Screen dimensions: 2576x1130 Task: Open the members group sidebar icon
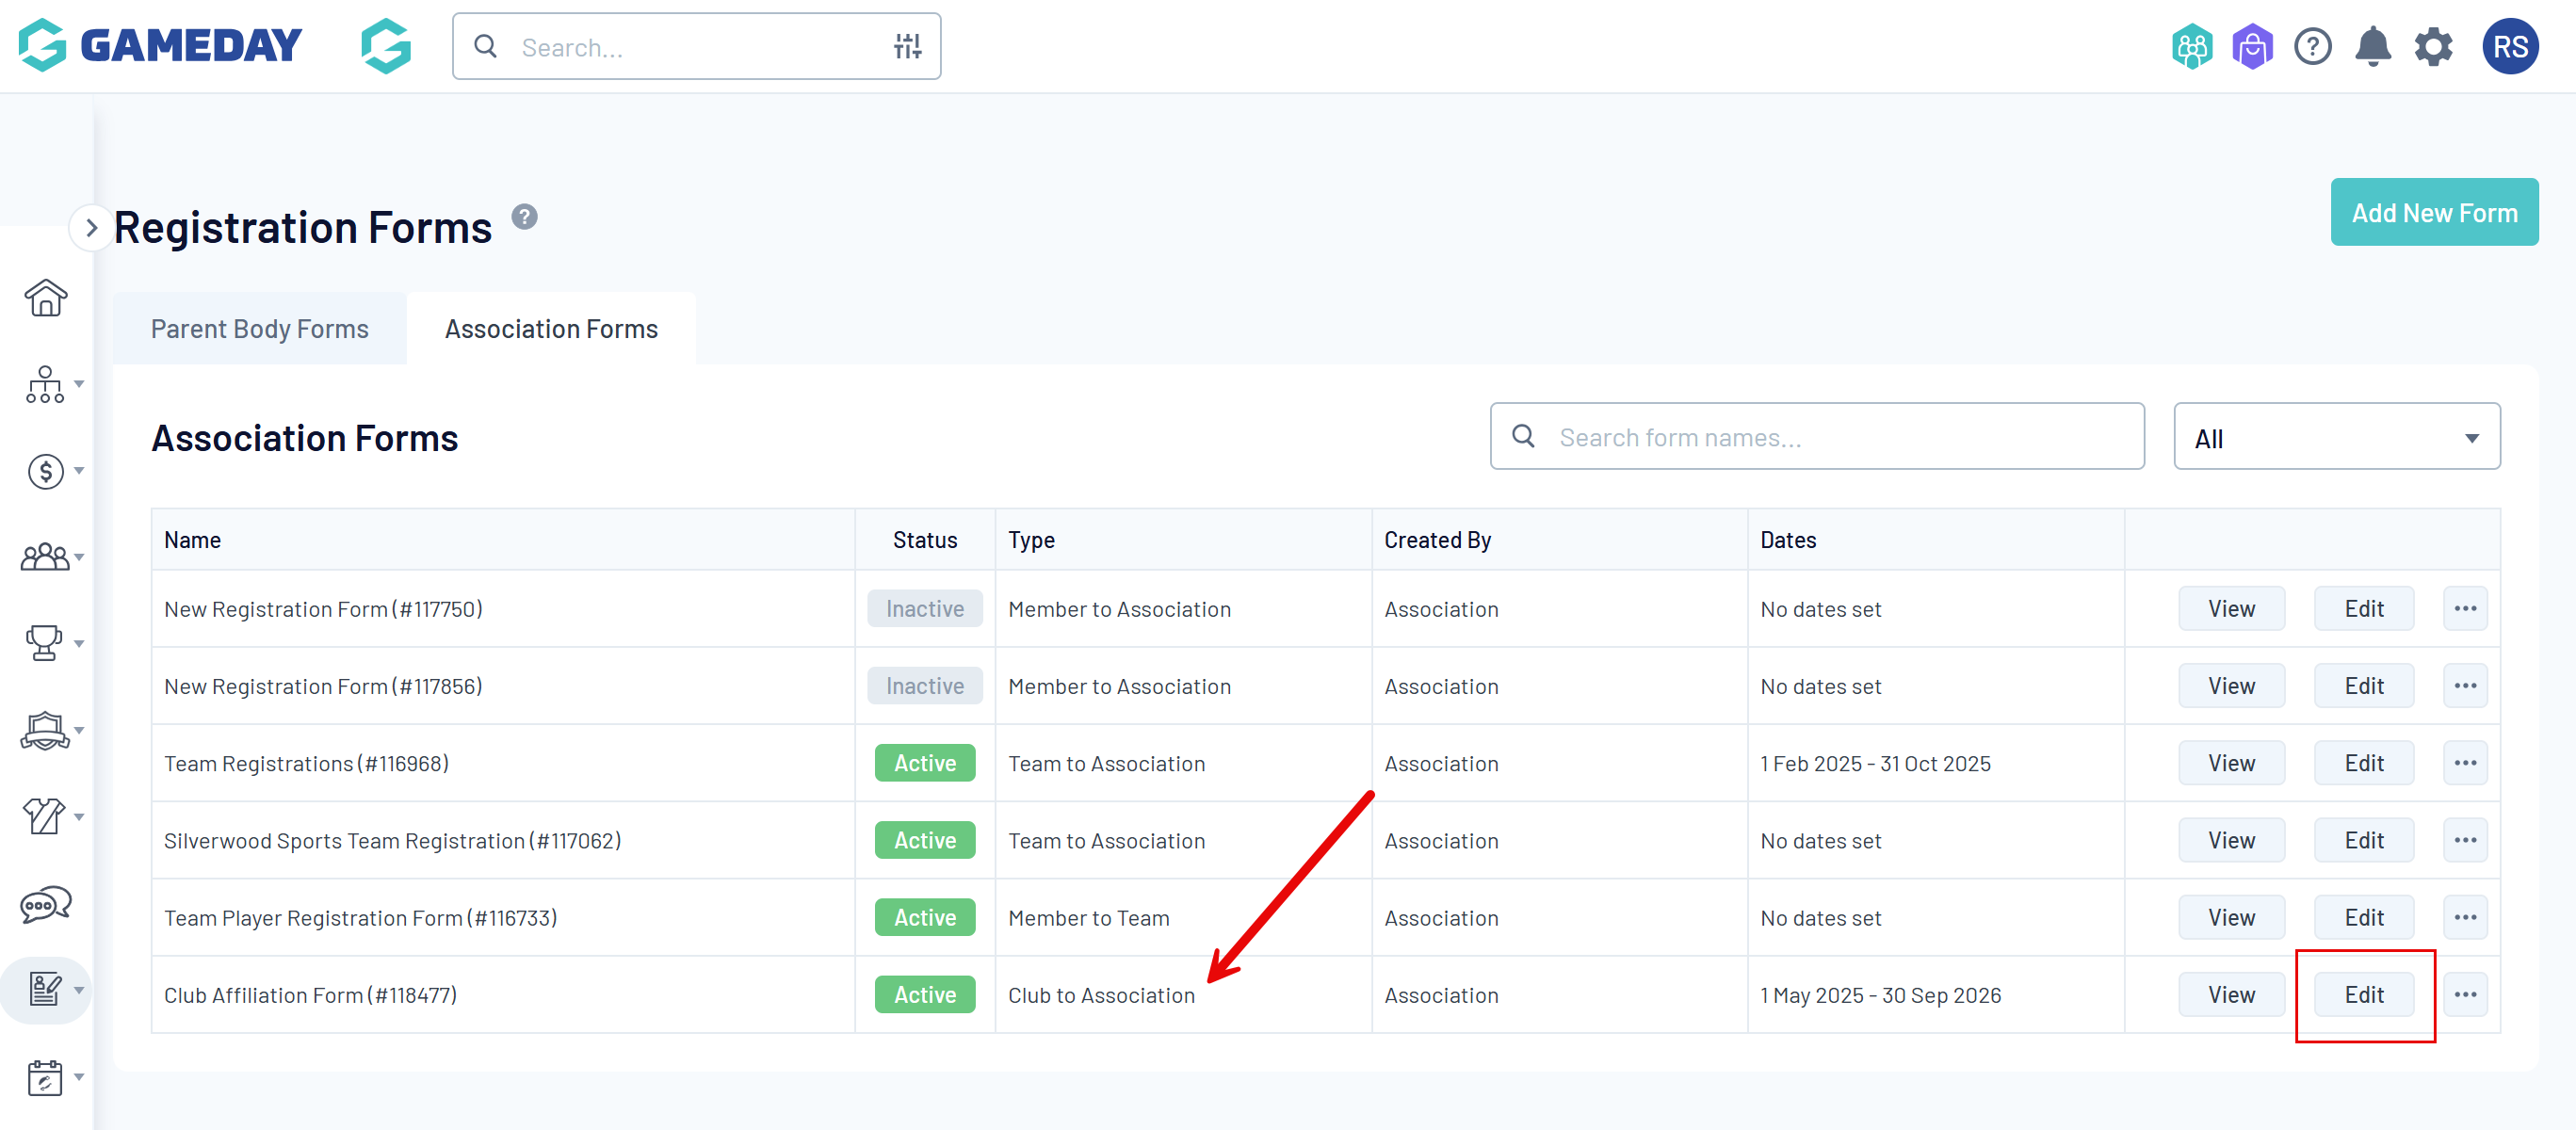(45, 557)
